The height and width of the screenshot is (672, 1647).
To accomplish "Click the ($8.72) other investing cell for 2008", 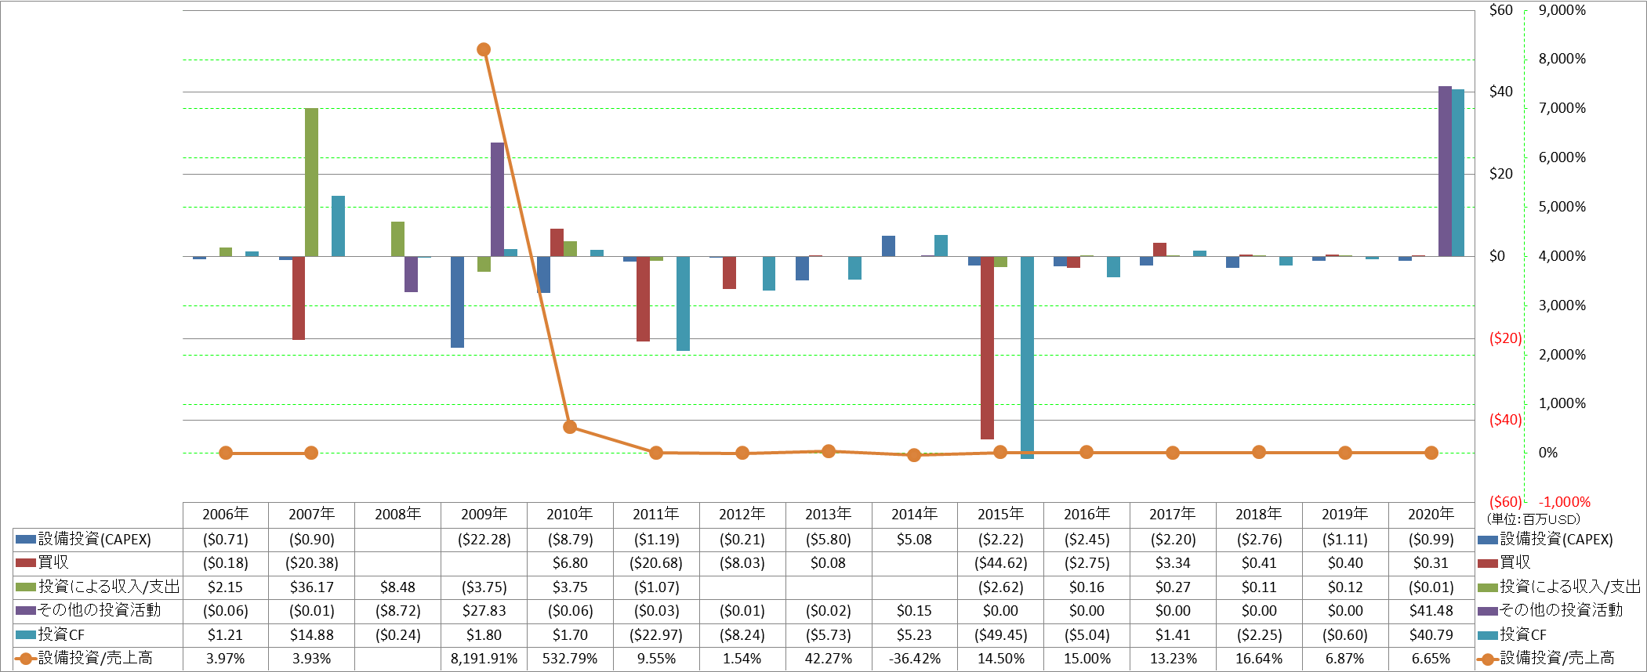I will [x=397, y=611].
